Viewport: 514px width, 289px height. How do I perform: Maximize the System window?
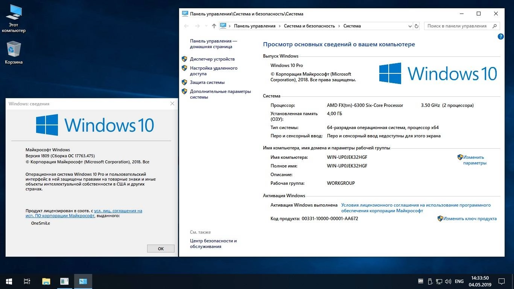(479, 14)
